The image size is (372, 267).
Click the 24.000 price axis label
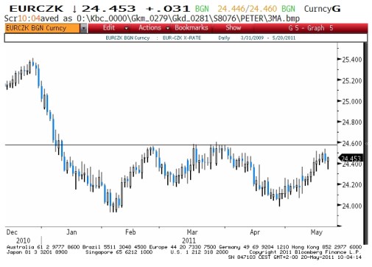[x=352, y=206]
